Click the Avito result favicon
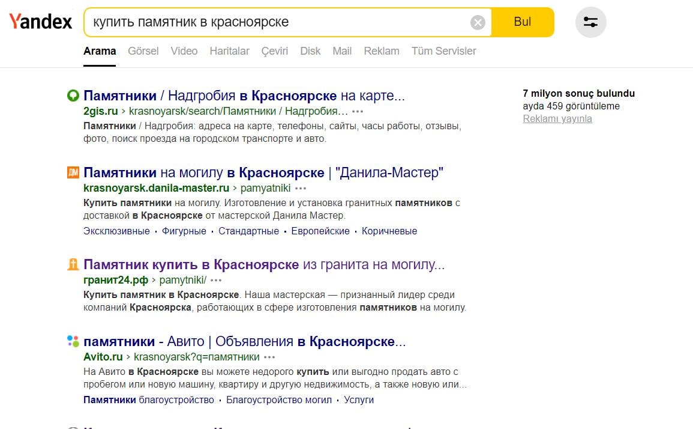 click(73, 341)
